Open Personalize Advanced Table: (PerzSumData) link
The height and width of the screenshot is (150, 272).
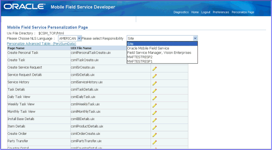coord(42,44)
